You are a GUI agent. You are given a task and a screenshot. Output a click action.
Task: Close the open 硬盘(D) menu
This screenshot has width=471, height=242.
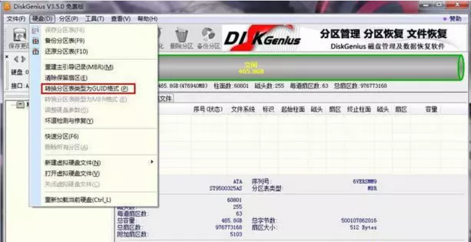click(42, 19)
